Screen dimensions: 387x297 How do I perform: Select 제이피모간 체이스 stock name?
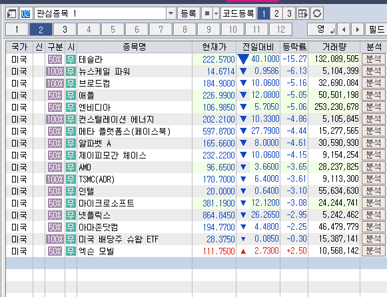(x=113, y=155)
